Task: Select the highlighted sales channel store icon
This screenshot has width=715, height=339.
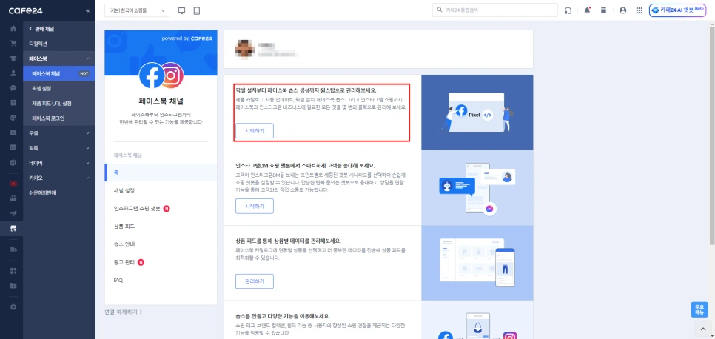Action: (13, 228)
